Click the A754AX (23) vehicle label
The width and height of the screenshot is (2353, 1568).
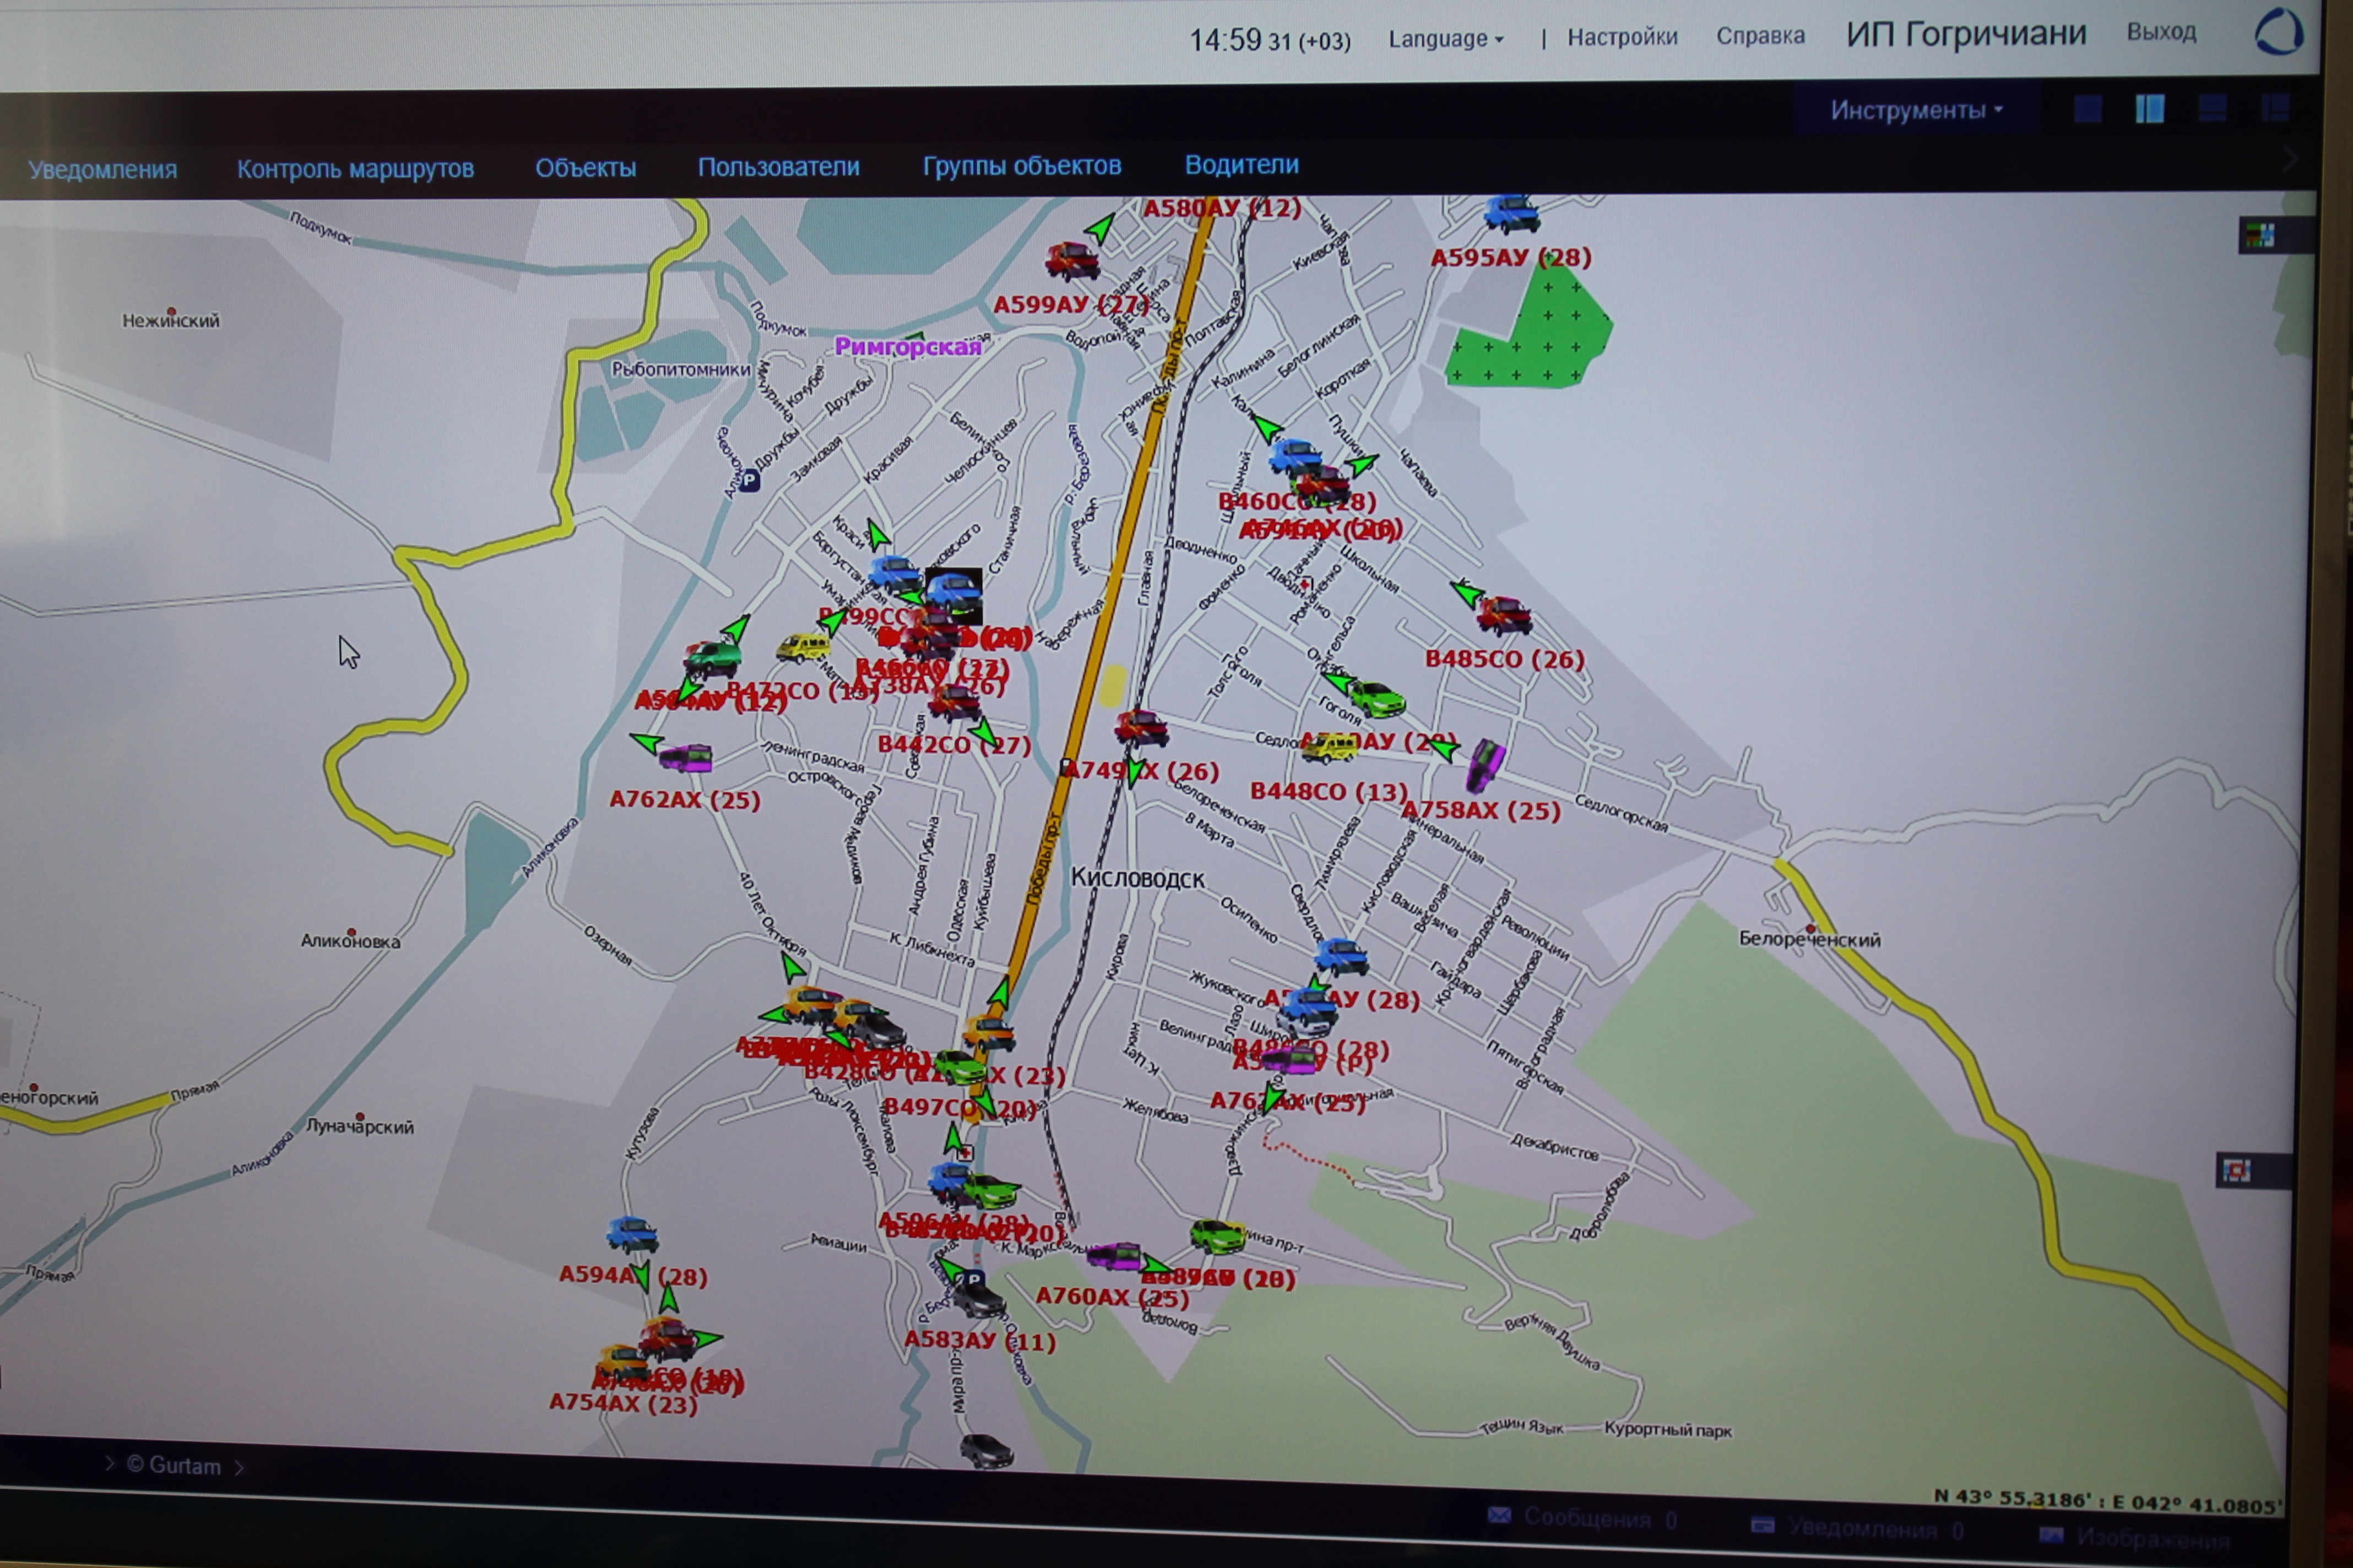(x=624, y=1404)
